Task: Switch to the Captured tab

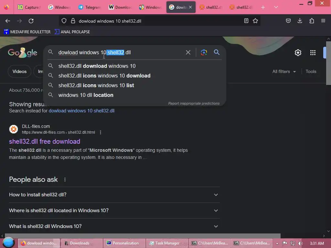Action: point(29,7)
